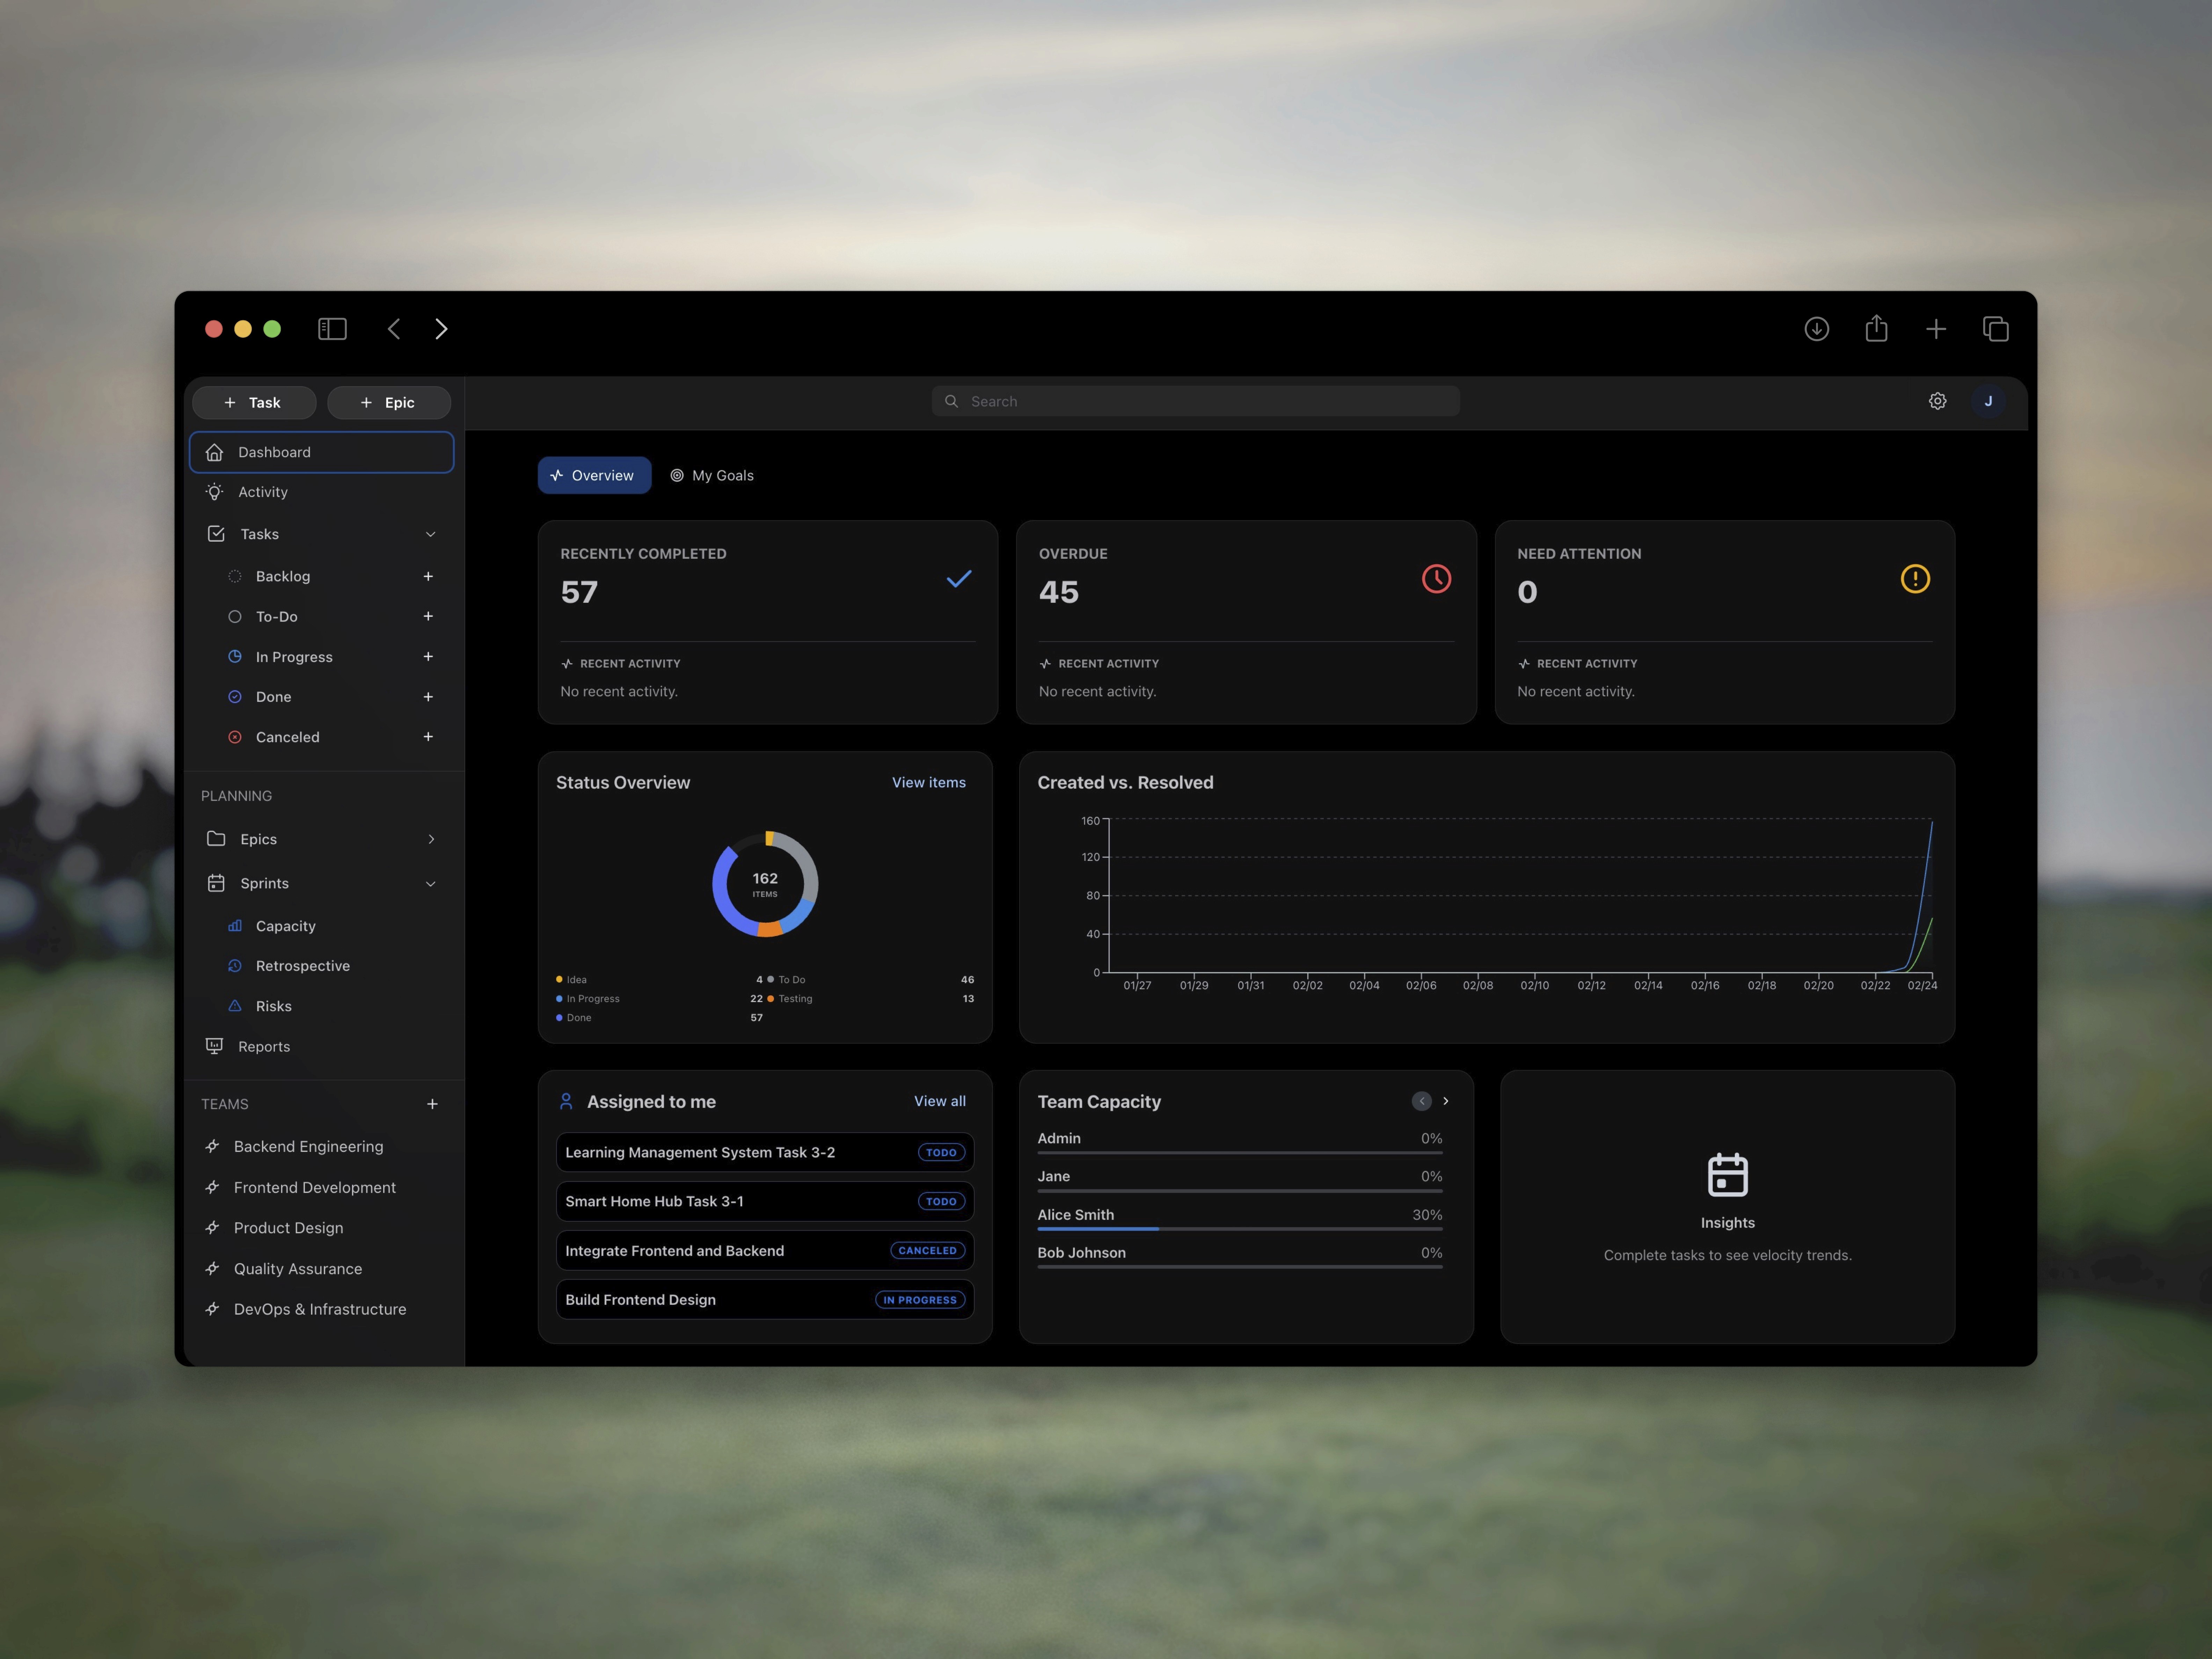Screen dimensions: 2212x1659
Task: Navigate back with left chevron arrow
Action: 394,329
